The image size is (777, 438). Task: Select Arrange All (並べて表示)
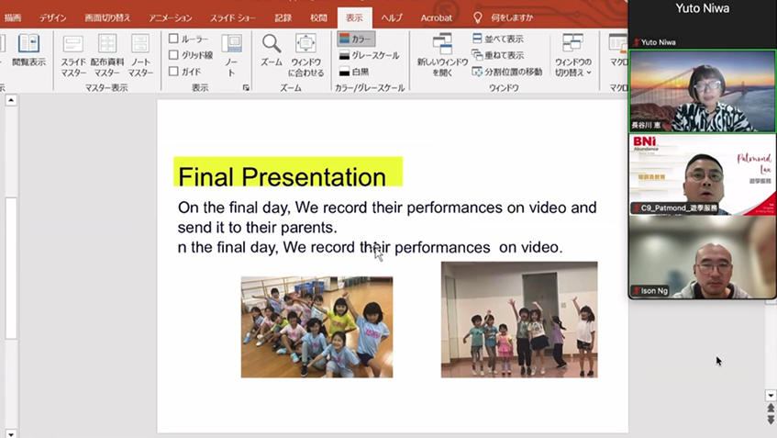tap(498, 39)
